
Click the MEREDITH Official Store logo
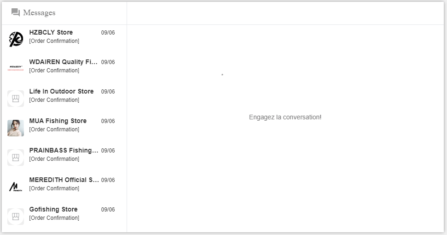16,187
